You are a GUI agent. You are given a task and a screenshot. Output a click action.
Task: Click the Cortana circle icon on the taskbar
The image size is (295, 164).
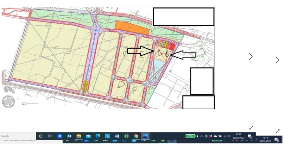(x=41, y=136)
